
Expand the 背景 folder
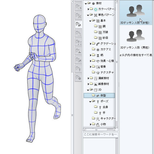91,67
